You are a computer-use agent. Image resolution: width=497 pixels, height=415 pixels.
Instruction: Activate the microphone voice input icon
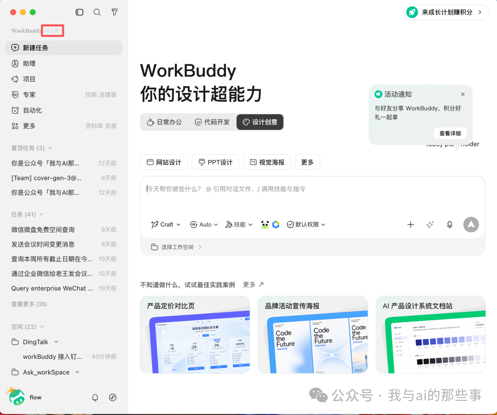pos(450,225)
